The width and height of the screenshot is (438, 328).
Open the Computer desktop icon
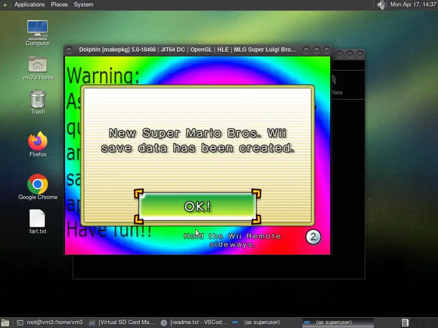(38, 33)
